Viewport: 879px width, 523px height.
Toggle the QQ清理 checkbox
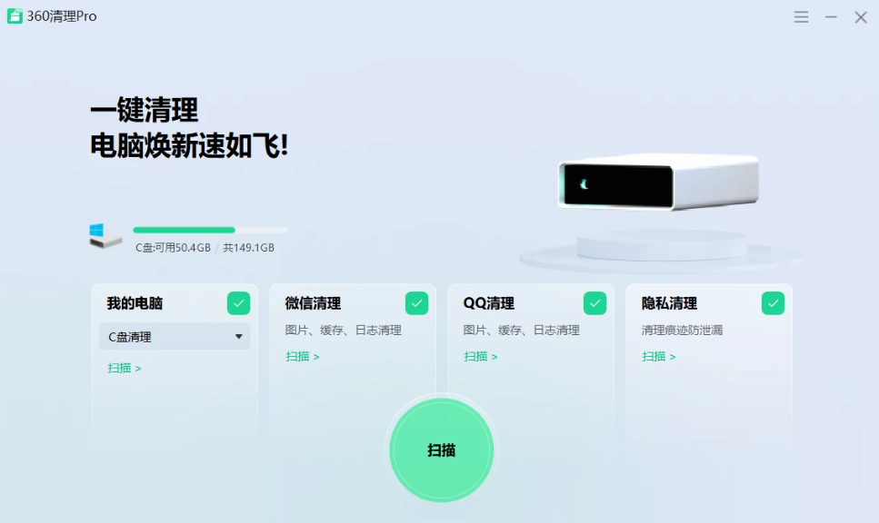pos(594,303)
